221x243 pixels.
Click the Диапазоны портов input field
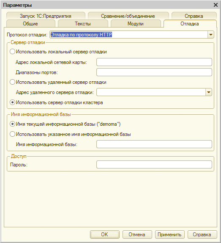154,72
